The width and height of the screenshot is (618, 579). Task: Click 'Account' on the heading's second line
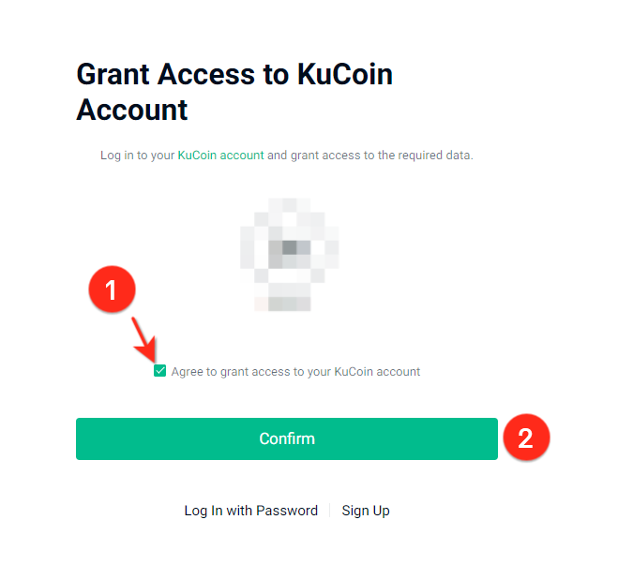tap(132, 110)
